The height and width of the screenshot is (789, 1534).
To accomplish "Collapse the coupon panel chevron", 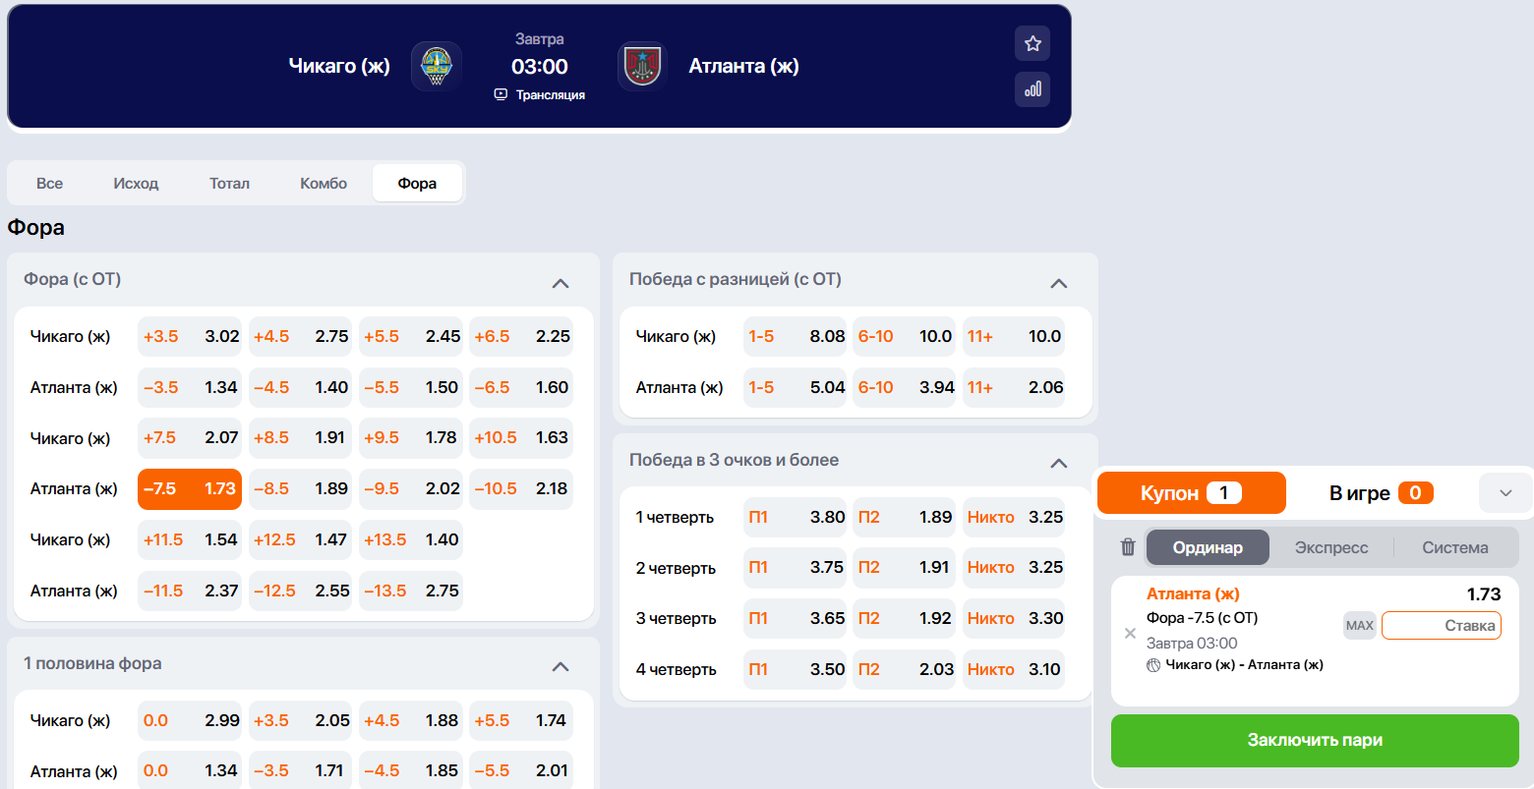I will tap(1505, 493).
